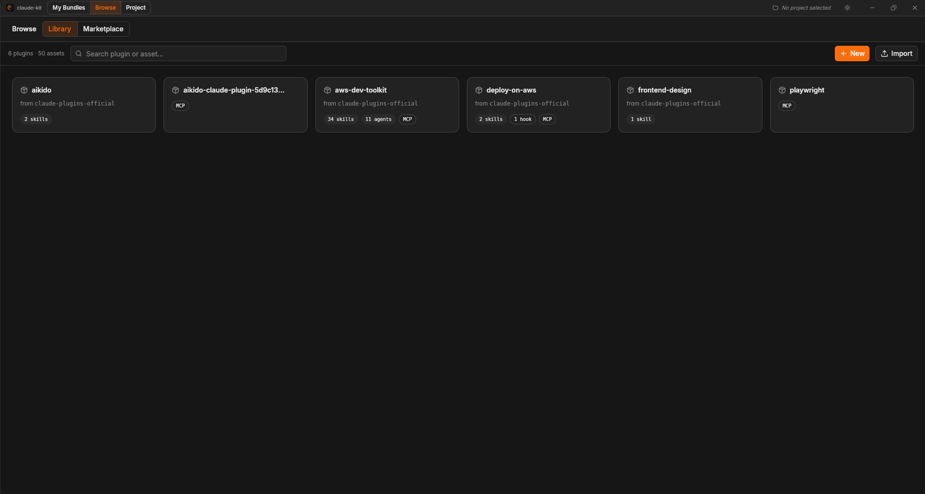This screenshot has height=494, width=925.
Task: Focus the Search plugin or asset field
Action: click(178, 53)
